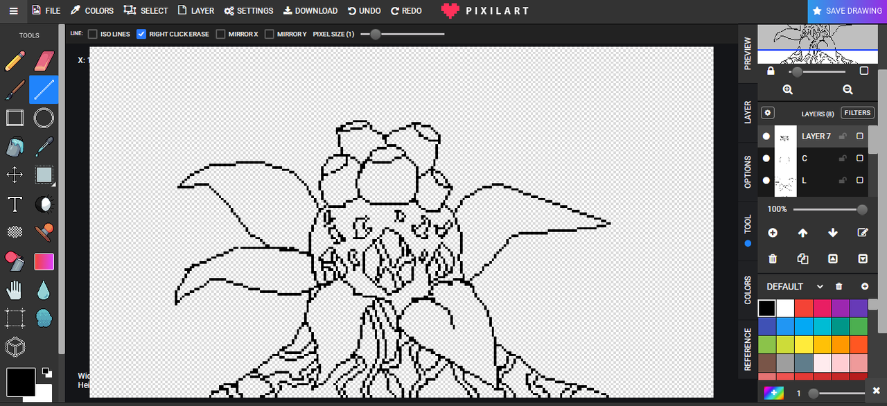
Task: Move layer up with arrow icon
Action: (802, 233)
